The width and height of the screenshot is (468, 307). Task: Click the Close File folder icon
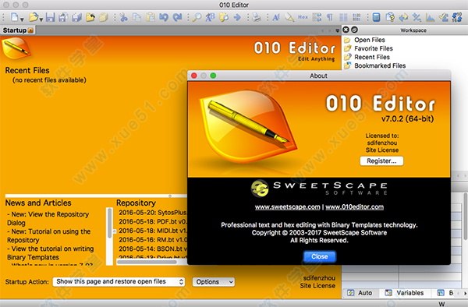coord(90,17)
